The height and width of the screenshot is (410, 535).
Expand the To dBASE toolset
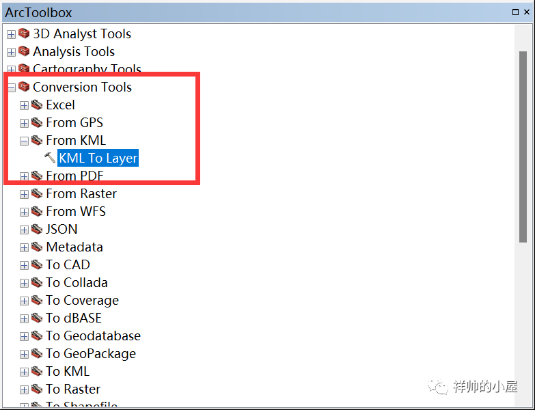(24, 318)
